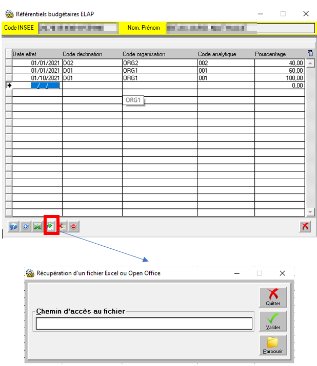Select the Pourcentage column header
This screenshot has height=366, width=317.
click(x=280, y=54)
